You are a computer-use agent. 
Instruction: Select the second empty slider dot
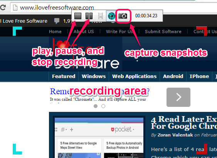[x=103, y=106]
